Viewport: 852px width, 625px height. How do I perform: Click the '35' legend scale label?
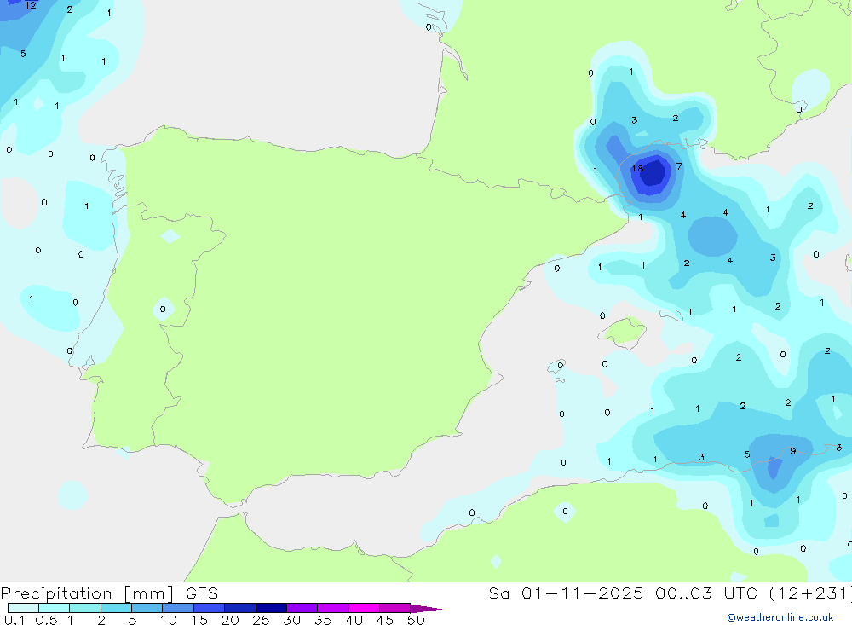coord(323,620)
